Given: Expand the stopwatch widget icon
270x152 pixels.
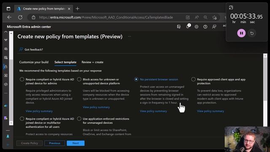Looking at the screenshot, I should (x=231, y=8).
